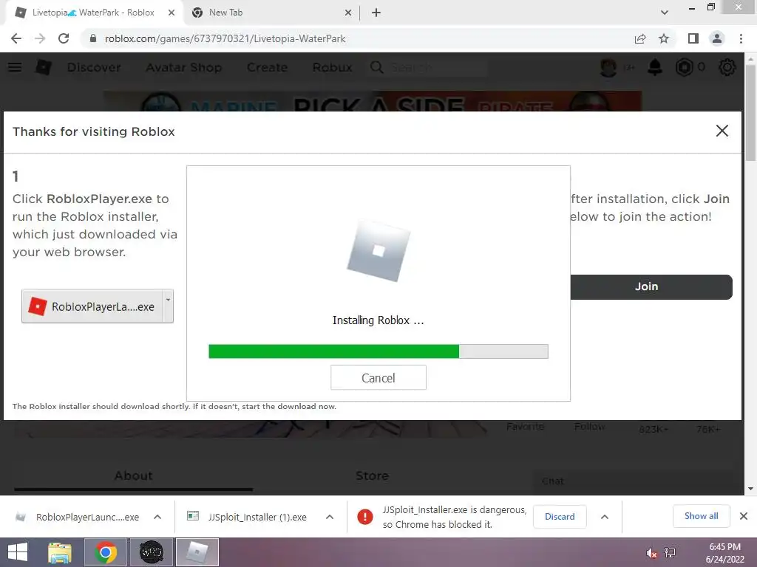Screen dimensions: 757x567
Task: Close the New Tab tab
Action: point(348,13)
